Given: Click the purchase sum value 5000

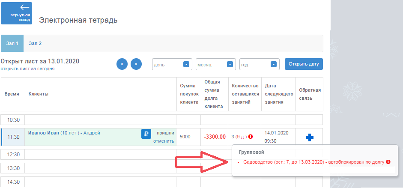Looking at the screenshot, I should tap(185, 137).
